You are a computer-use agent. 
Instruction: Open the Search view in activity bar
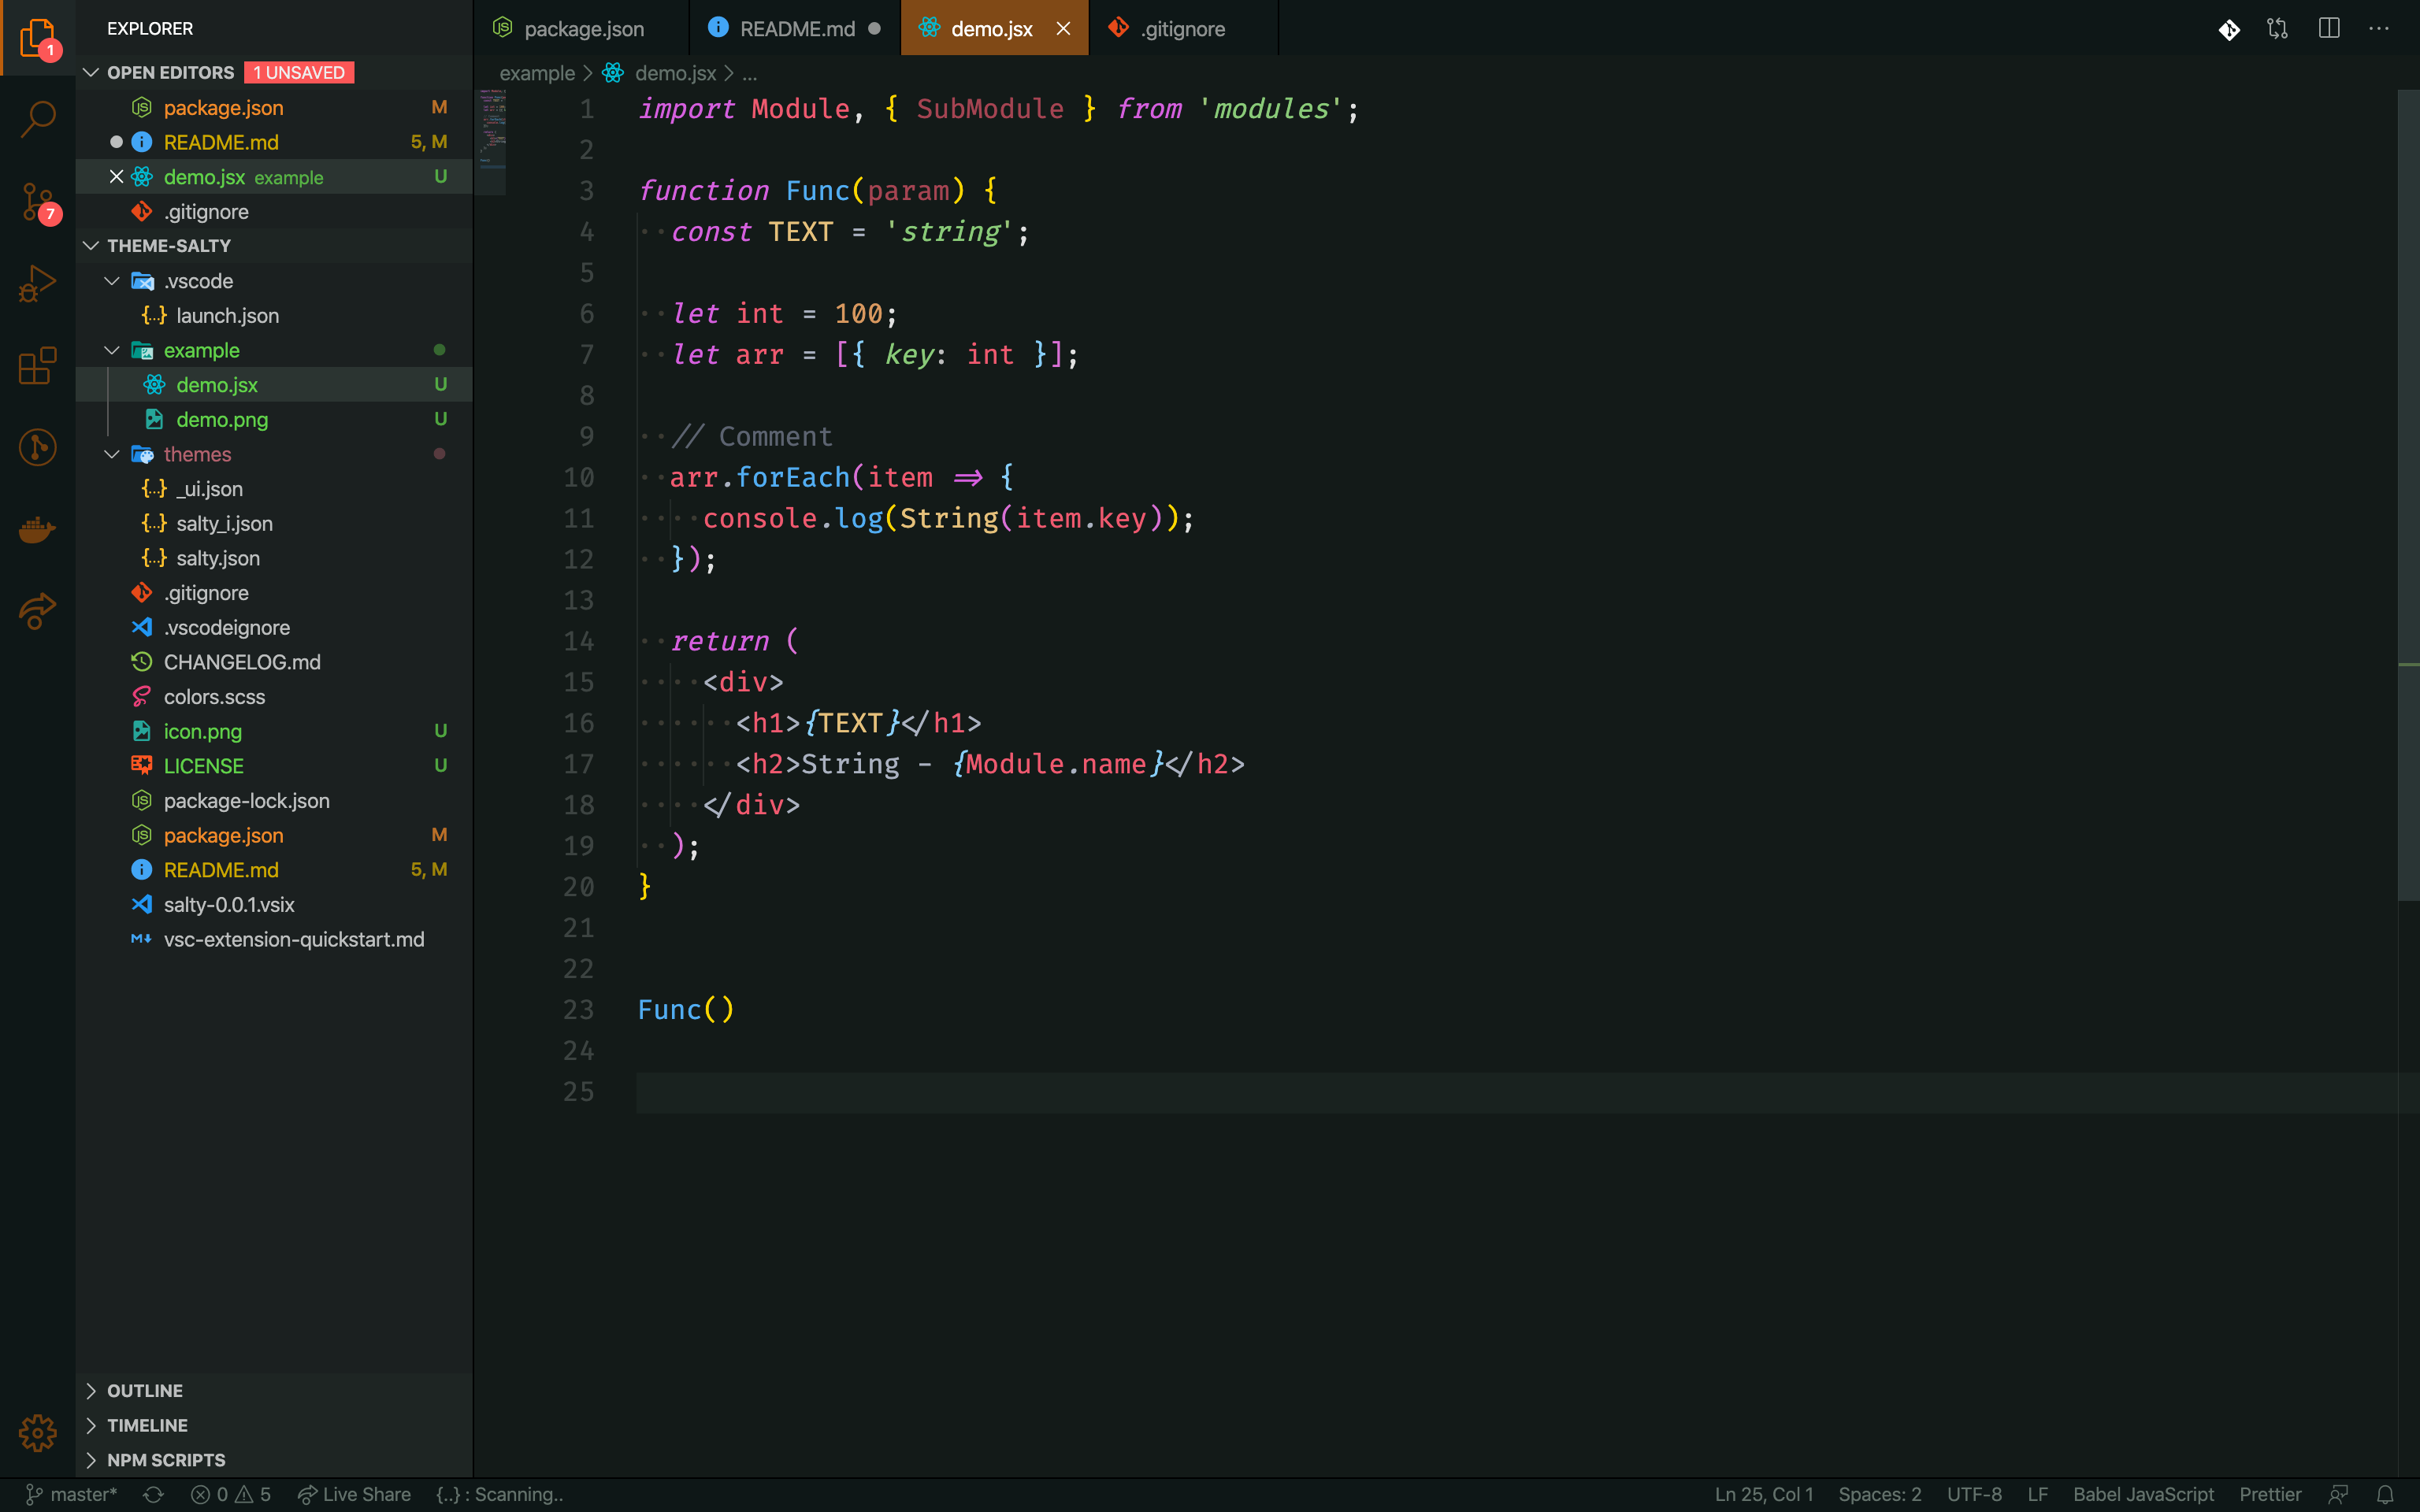pos(37,119)
